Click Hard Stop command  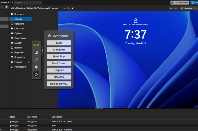pyautogui.click(x=59, y=56)
